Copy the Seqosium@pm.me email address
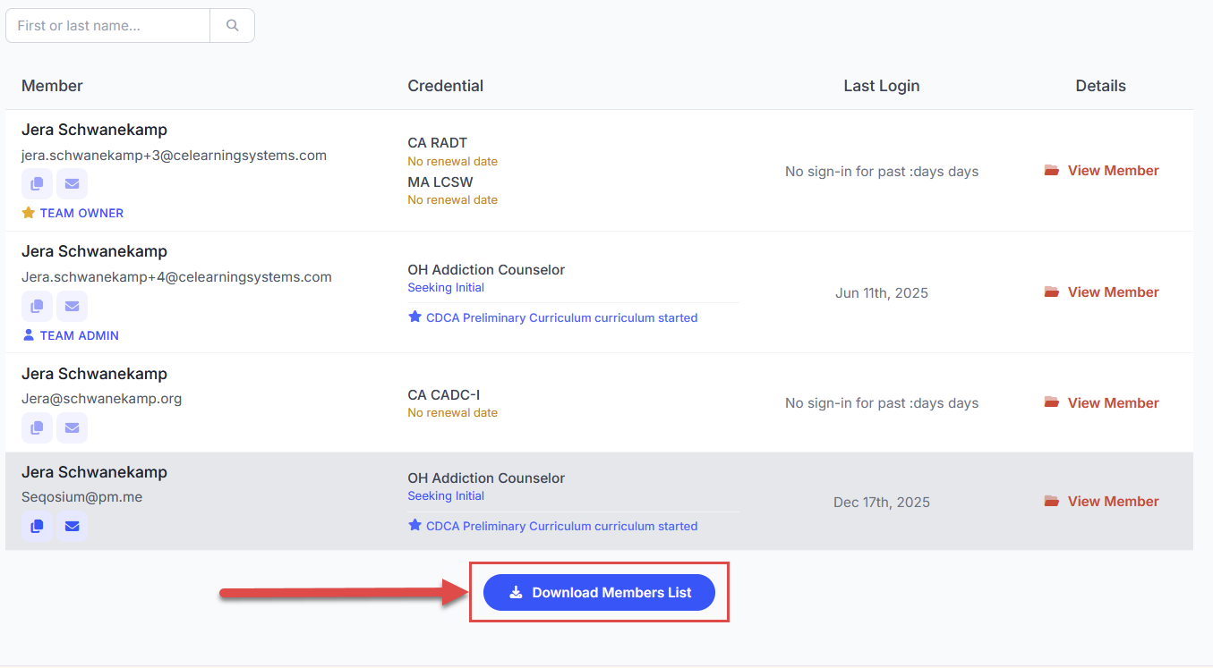Viewport: 1213px width, 668px height. click(x=37, y=527)
